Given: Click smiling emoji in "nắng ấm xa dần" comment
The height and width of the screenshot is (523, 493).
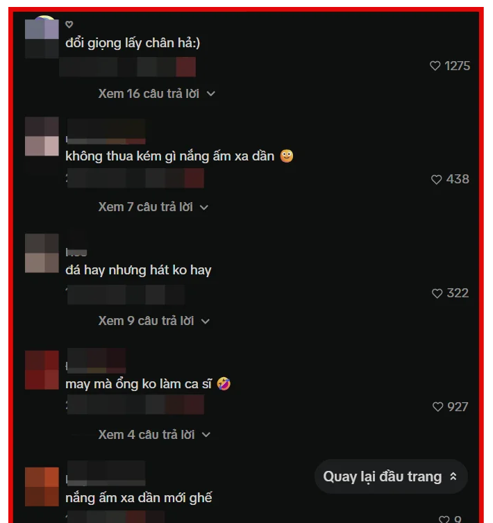Looking at the screenshot, I should coord(287,156).
